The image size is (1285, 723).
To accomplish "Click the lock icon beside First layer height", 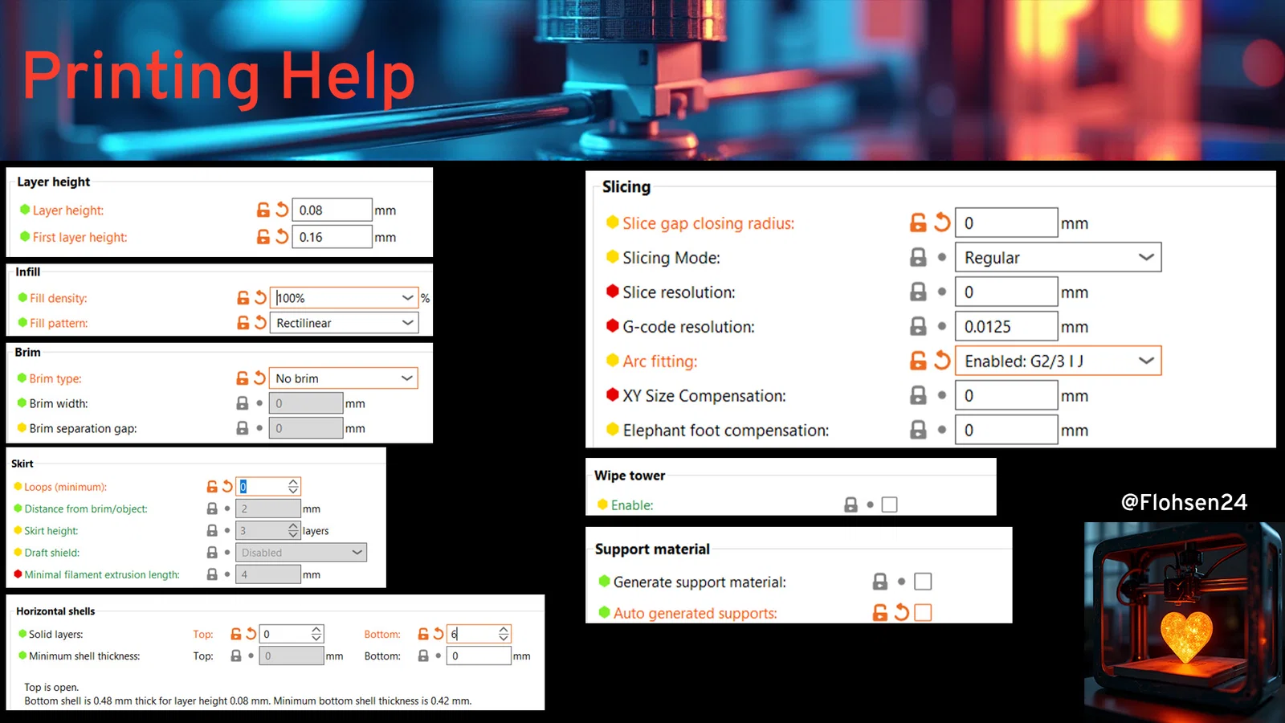I will 263,237.
